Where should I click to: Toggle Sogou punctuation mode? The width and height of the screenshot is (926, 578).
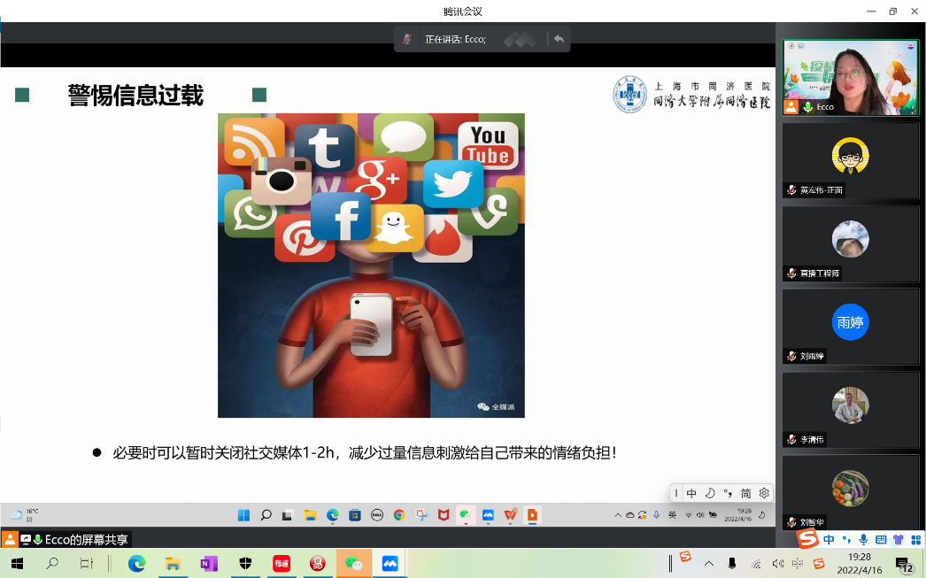(846, 539)
